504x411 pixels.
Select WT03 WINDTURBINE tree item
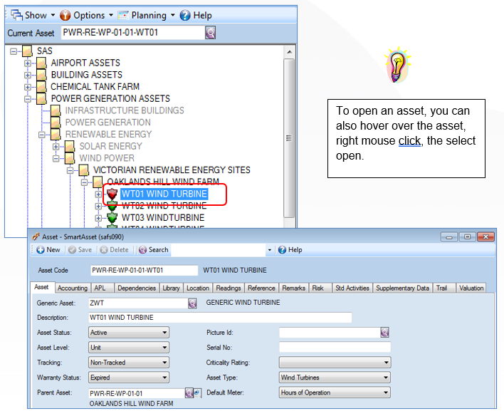pyautogui.click(x=163, y=218)
